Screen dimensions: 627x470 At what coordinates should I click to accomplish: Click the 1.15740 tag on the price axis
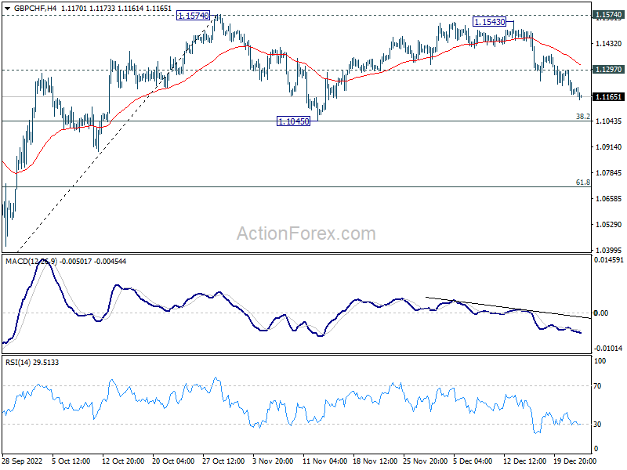click(x=608, y=15)
